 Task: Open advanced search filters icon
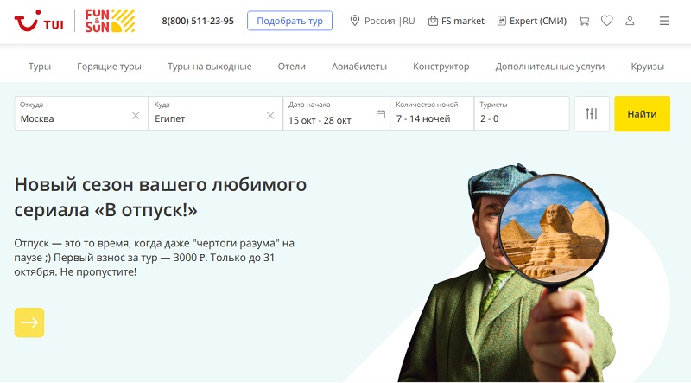coord(592,114)
